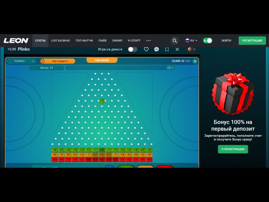
Task: Expand the history dropdown in game bar
Action: pos(170,68)
